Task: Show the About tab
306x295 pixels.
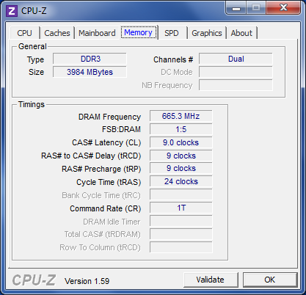Action: tap(241, 33)
